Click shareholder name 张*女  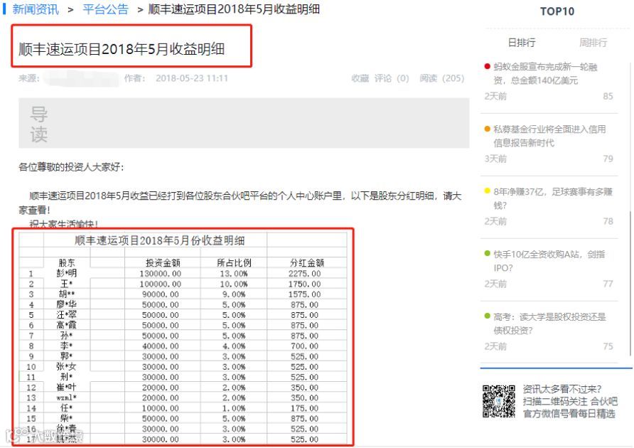(x=67, y=367)
